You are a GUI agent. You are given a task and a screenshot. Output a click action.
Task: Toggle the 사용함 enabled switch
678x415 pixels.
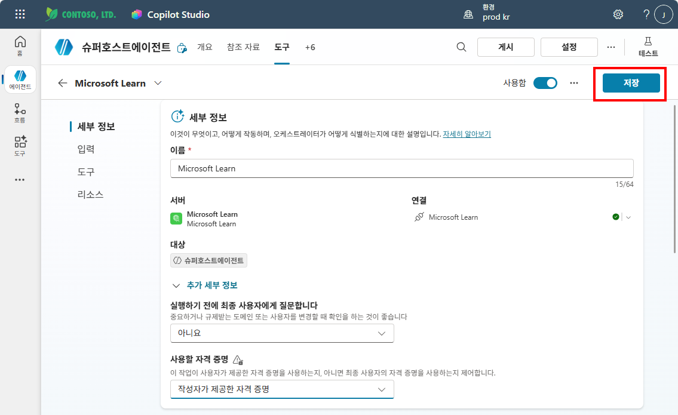(545, 83)
